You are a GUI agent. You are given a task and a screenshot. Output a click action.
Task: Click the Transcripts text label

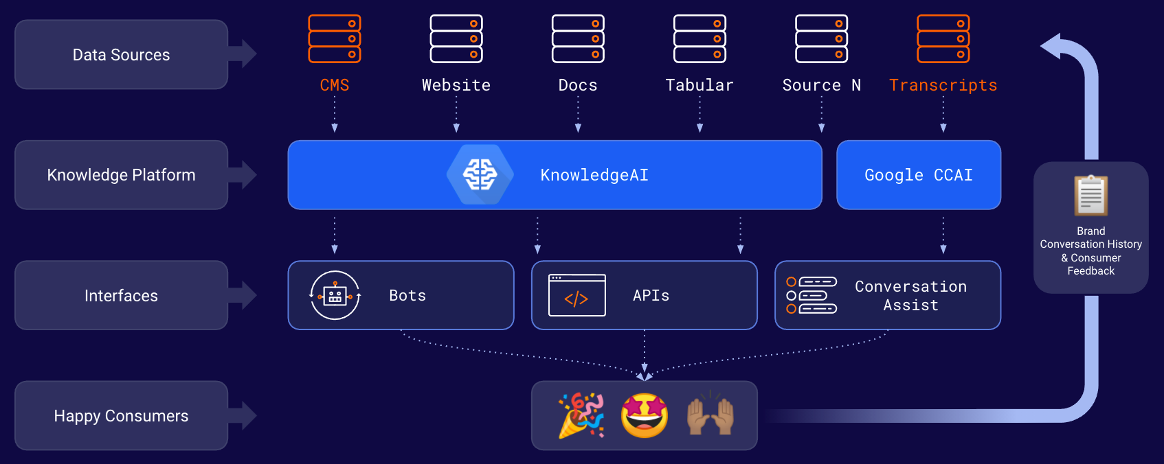tap(943, 85)
